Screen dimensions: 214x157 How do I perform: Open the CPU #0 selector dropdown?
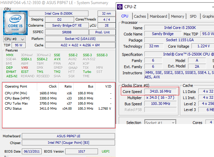pyautogui.click(x=14, y=39)
